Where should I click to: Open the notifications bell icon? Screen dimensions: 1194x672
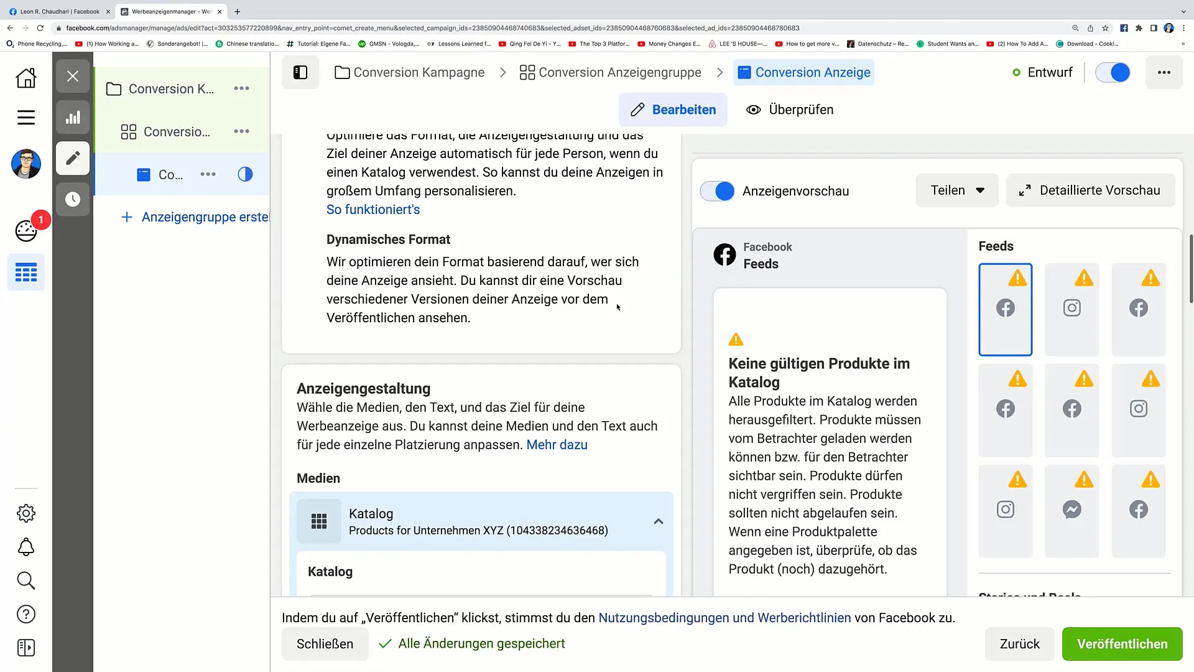click(26, 547)
